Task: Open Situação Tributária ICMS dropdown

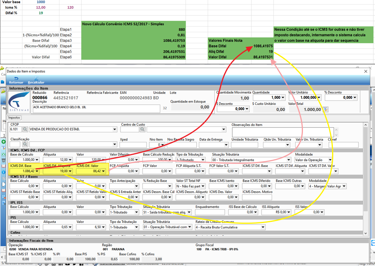Action: [289, 160]
